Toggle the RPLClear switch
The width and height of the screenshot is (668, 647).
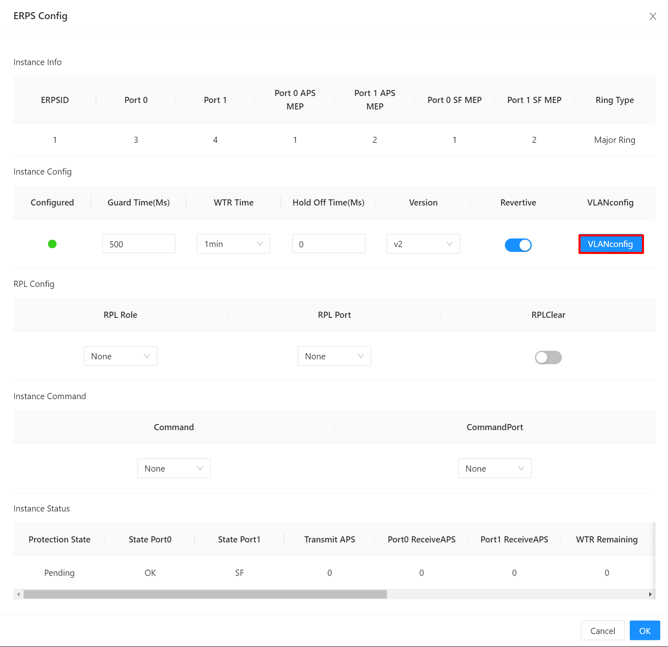tap(548, 357)
